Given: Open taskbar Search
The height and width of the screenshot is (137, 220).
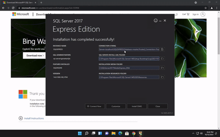Looking at the screenshot, I should pos(87,133).
